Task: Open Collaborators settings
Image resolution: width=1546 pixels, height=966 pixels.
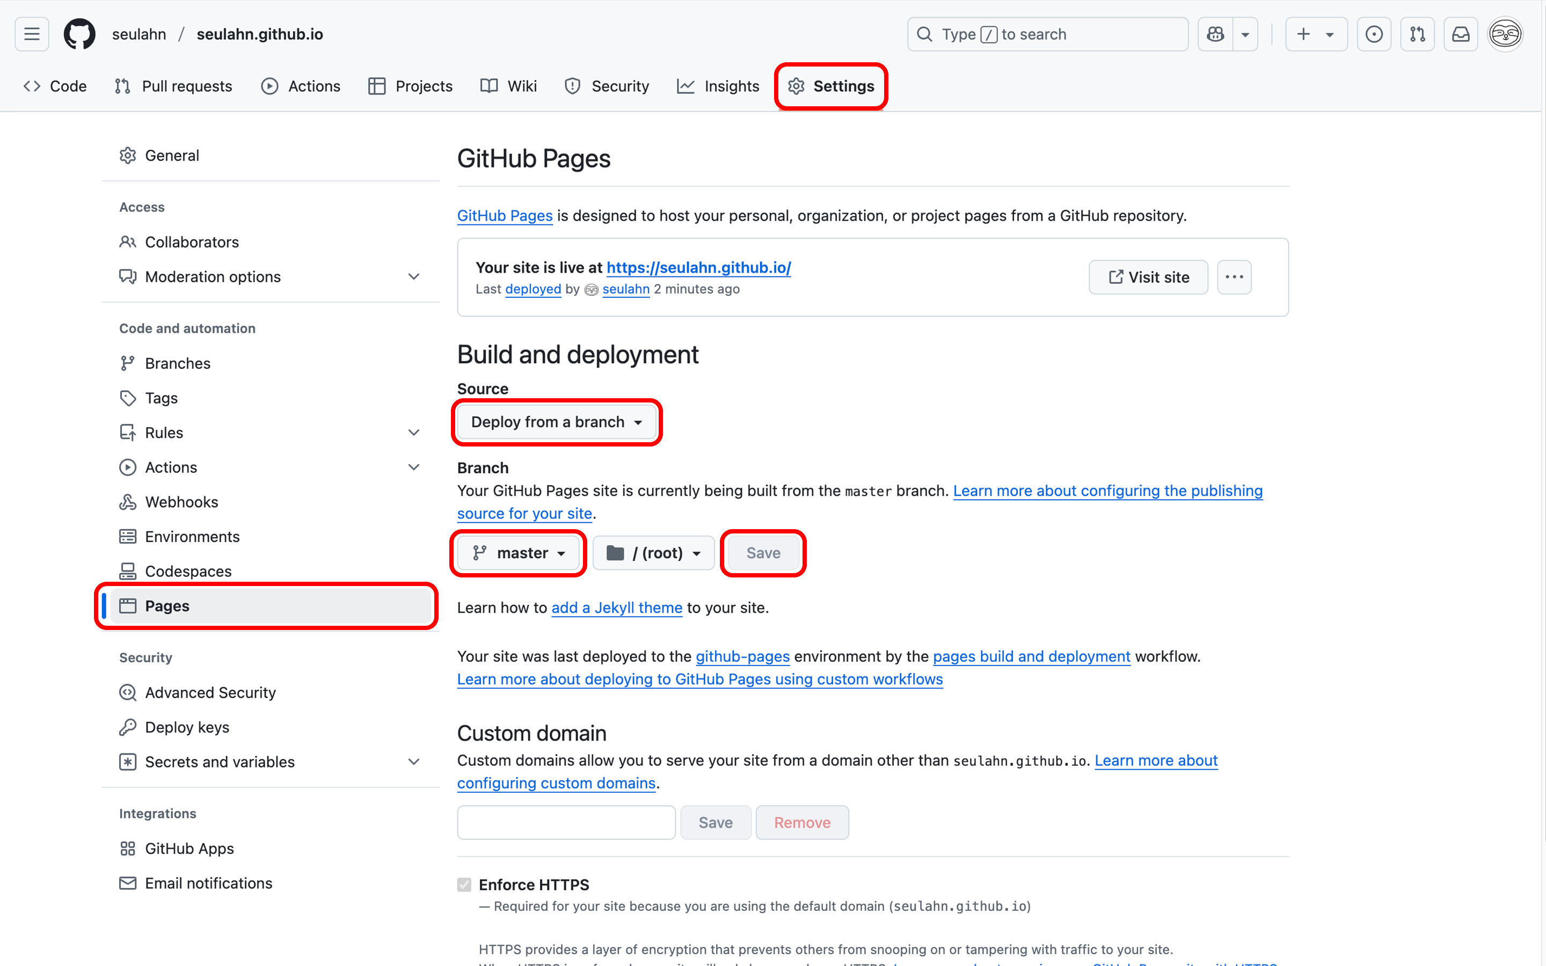Action: pos(270,242)
